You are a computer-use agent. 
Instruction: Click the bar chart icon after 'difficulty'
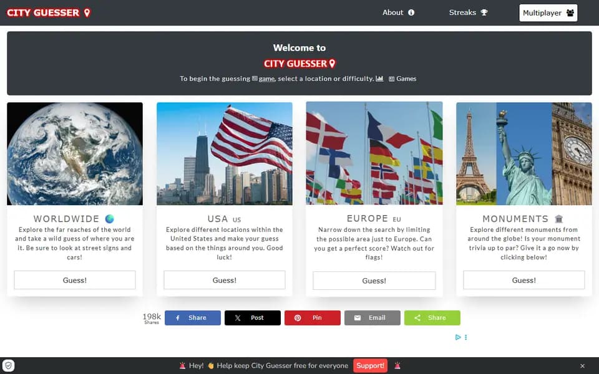point(379,79)
